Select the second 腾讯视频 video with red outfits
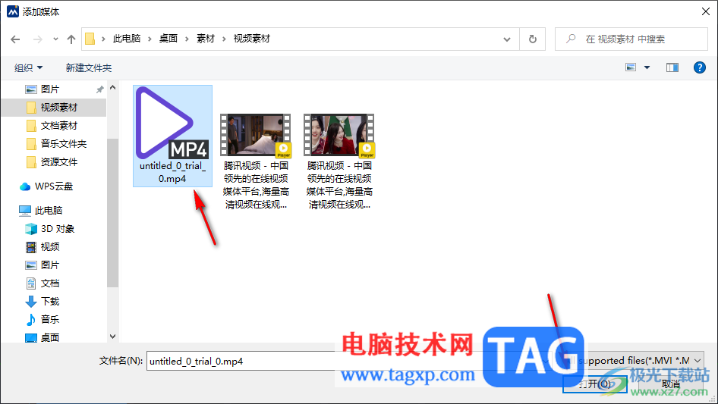Viewport: 718px width, 404px height. tap(339, 161)
